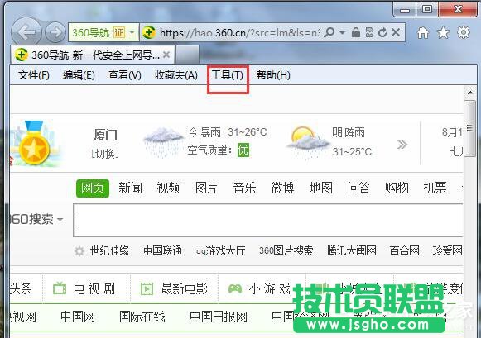Open the 中国联通 link

[162, 250]
